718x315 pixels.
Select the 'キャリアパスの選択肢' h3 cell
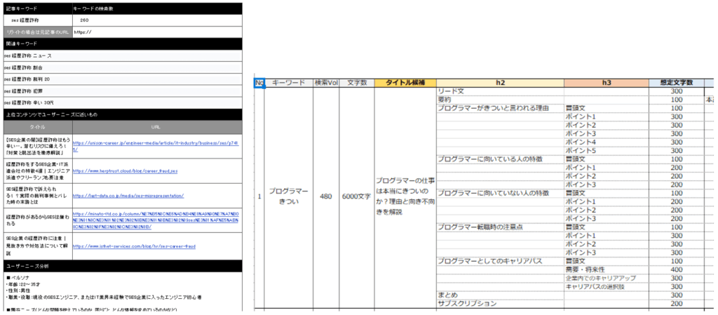click(x=607, y=287)
